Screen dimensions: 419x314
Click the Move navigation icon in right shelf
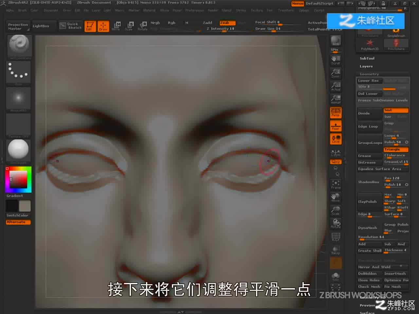pos(336,197)
